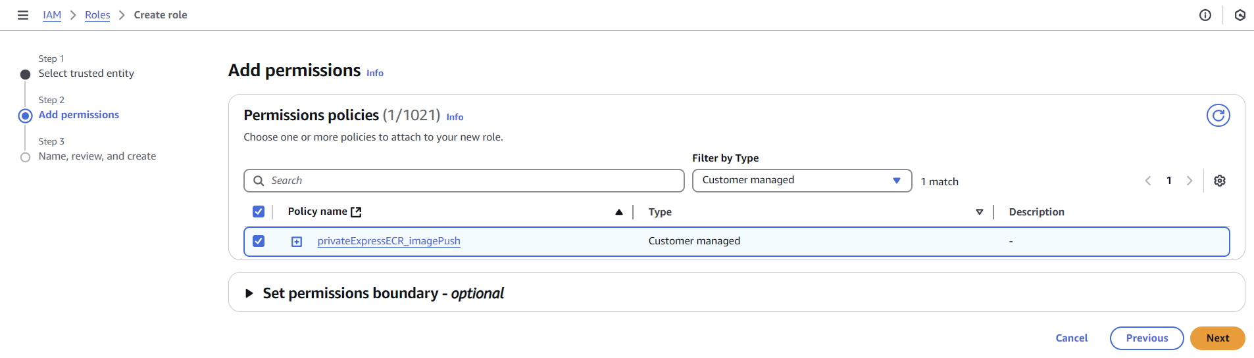1254x358 pixels.
Task: Open the privateExpressECR_imagePush policy link
Action: pyautogui.click(x=388, y=241)
